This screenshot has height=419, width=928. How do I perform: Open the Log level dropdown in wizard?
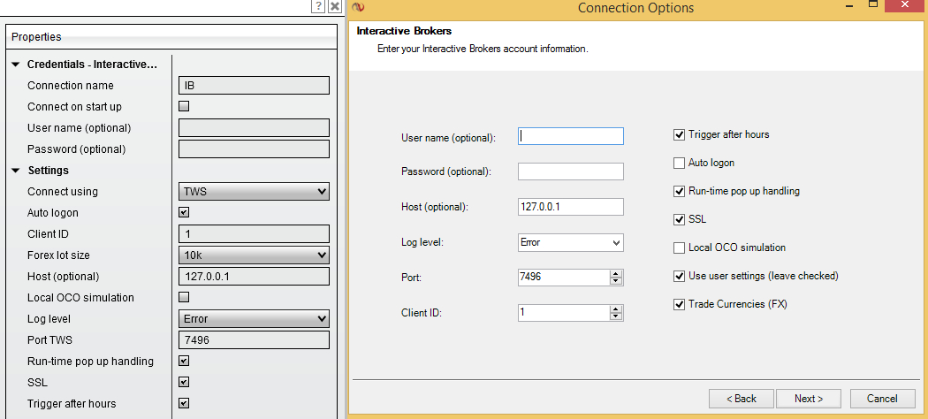570,242
